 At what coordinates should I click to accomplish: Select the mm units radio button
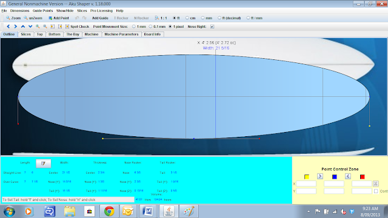(x=202, y=18)
